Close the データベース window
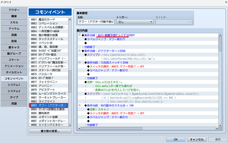The image size is (228, 143). [x=226, y=2]
